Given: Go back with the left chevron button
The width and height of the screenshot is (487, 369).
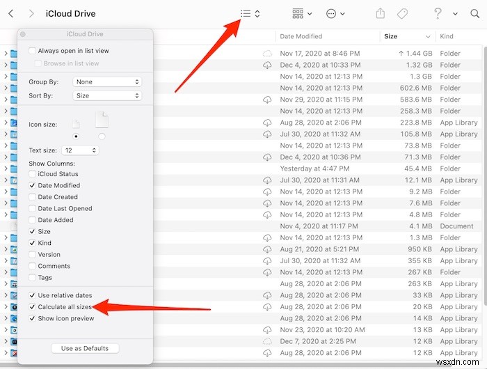Looking at the screenshot, I should click(11, 14).
